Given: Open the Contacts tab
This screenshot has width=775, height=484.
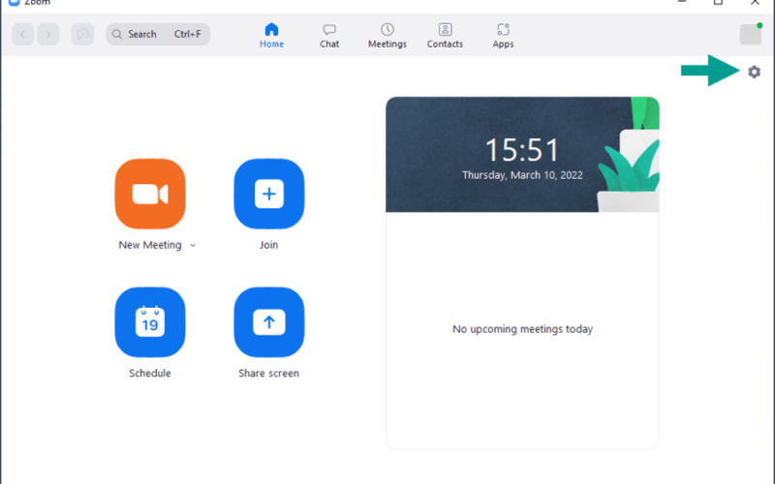Looking at the screenshot, I should tap(445, 36).
